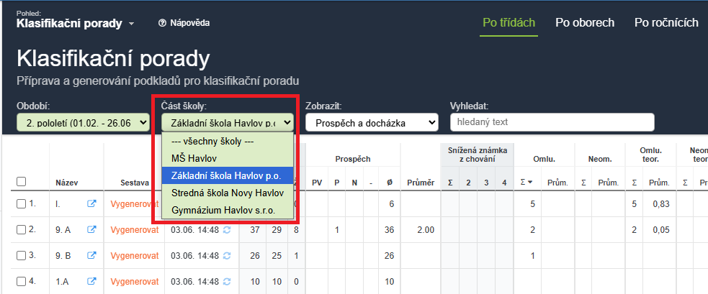Refresh the 1.A report timestamp icon

[227, 282]
